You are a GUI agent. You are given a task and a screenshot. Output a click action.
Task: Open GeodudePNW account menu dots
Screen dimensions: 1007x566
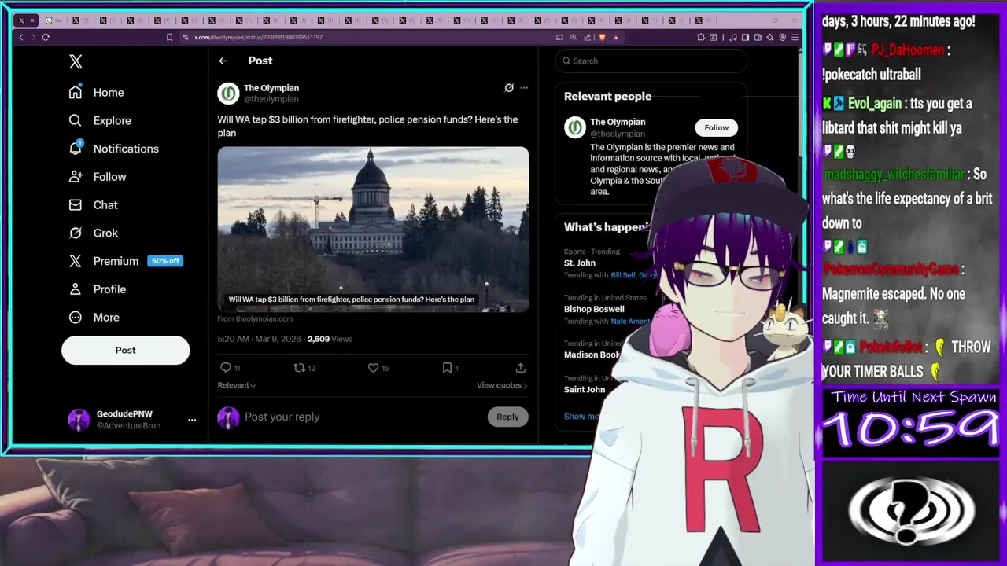coord(192,420)
